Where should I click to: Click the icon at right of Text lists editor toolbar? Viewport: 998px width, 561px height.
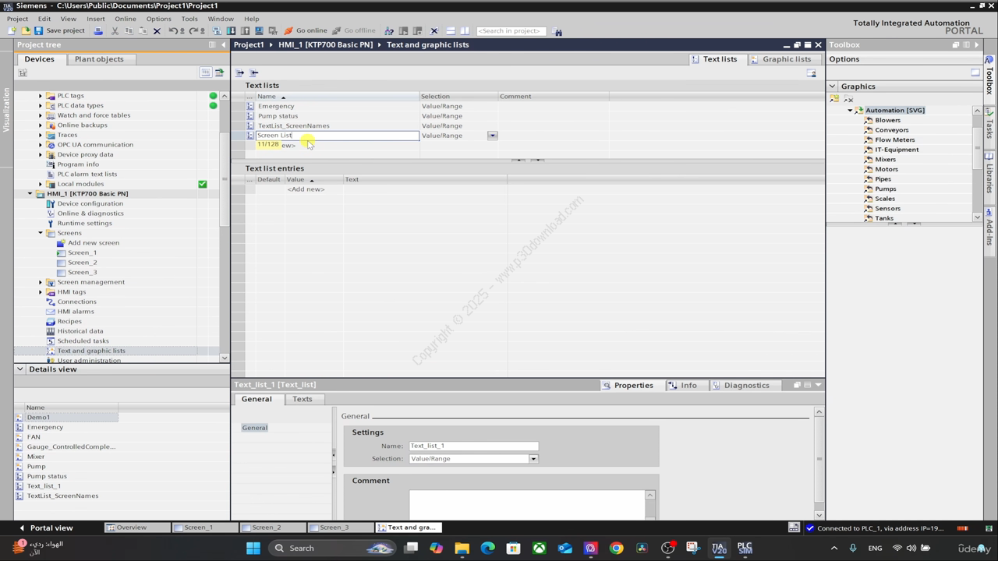811,72
